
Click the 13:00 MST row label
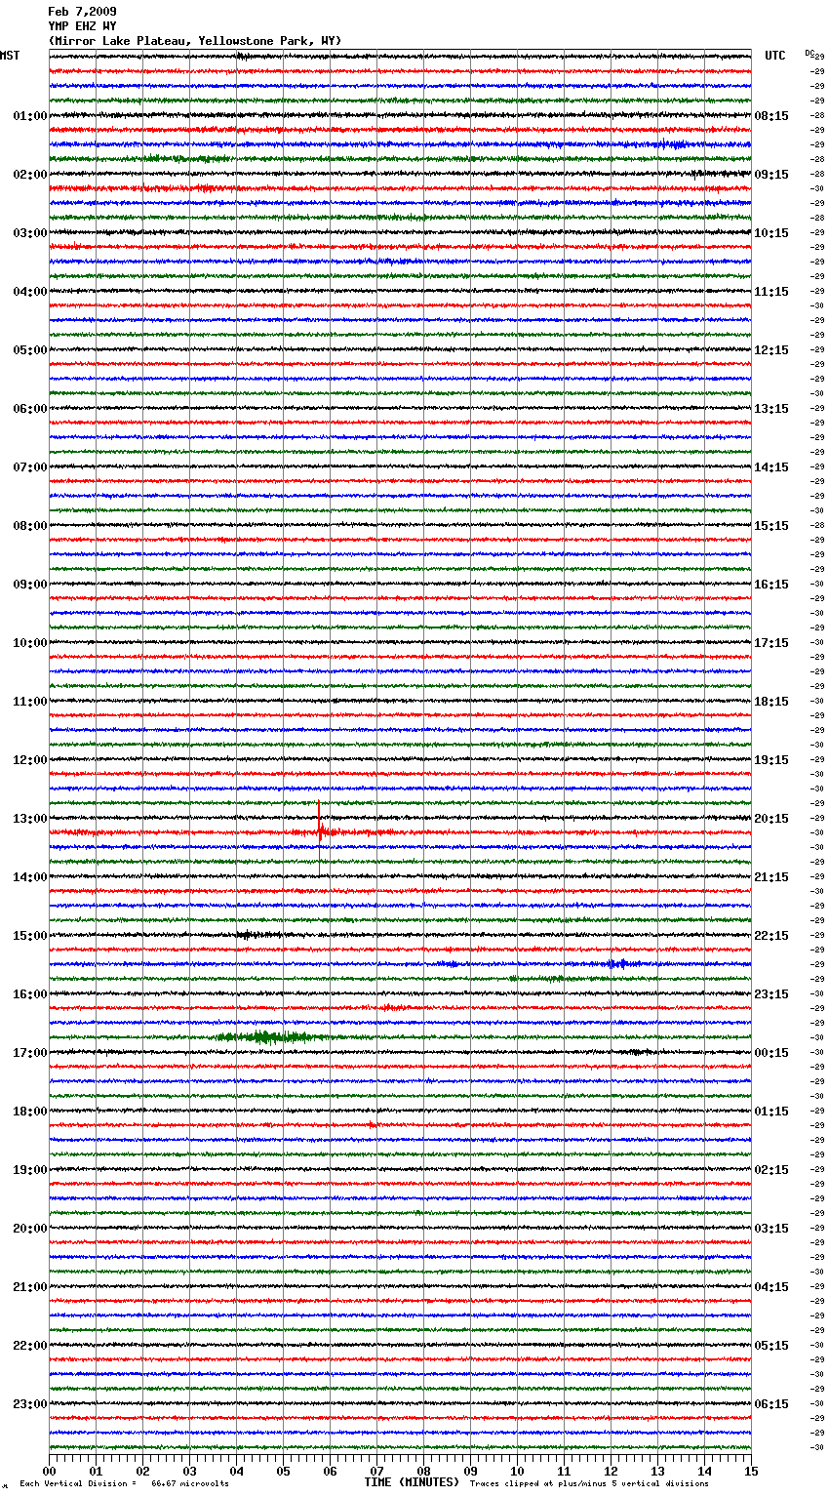(30, 819)
